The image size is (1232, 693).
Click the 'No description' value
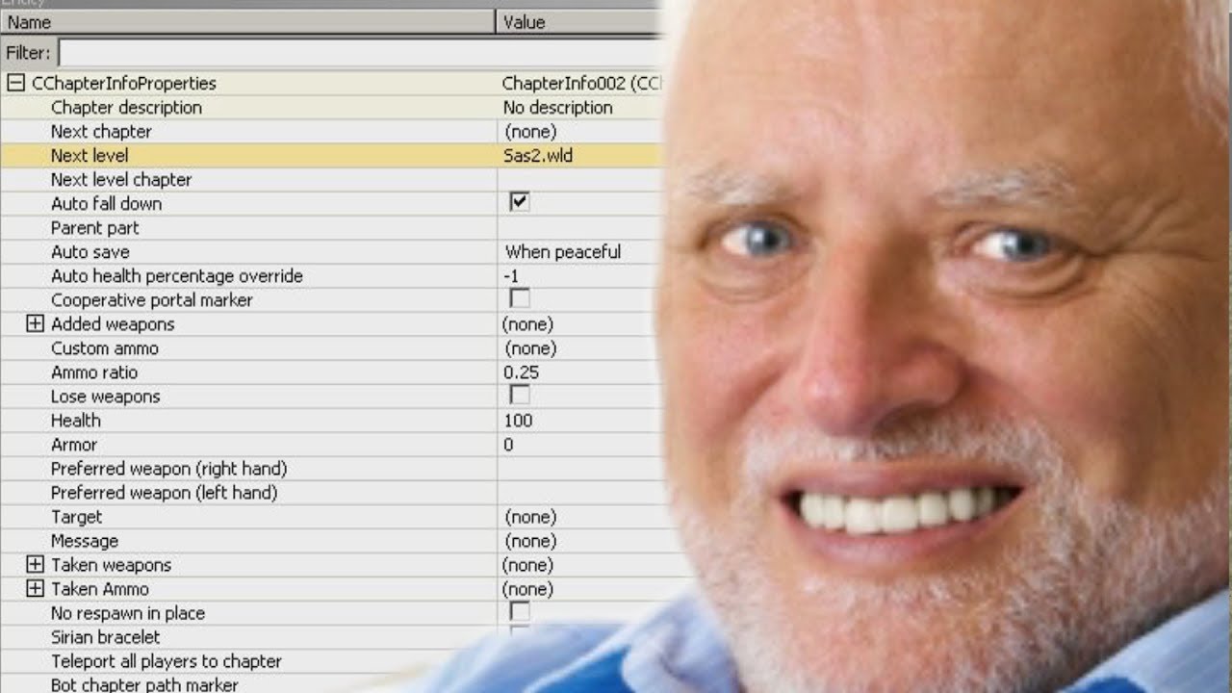(x=558, y=108)
